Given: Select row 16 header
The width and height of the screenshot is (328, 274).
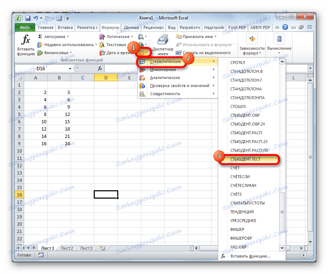Looking at the screenshot, I should click(19, 195).
